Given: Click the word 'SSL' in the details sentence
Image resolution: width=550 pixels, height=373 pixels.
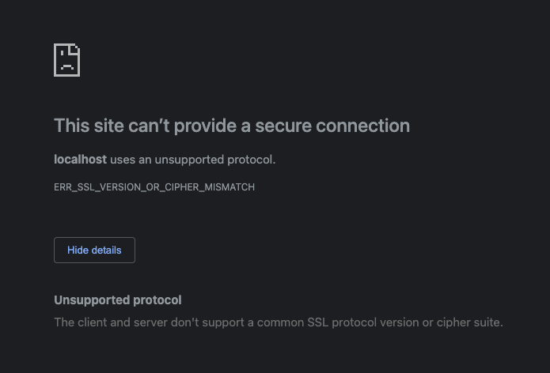Looking at the screenshot, I should [x=318, y=322].
